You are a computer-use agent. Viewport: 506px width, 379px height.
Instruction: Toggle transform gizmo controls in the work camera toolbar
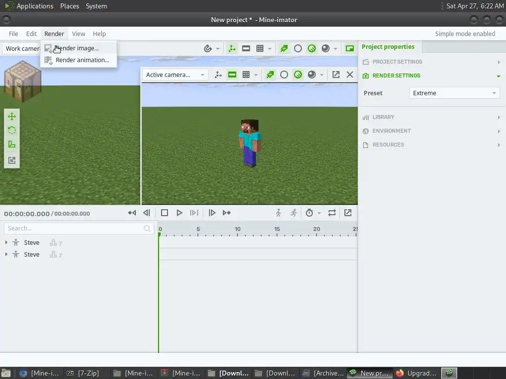[x=232, y=49]
